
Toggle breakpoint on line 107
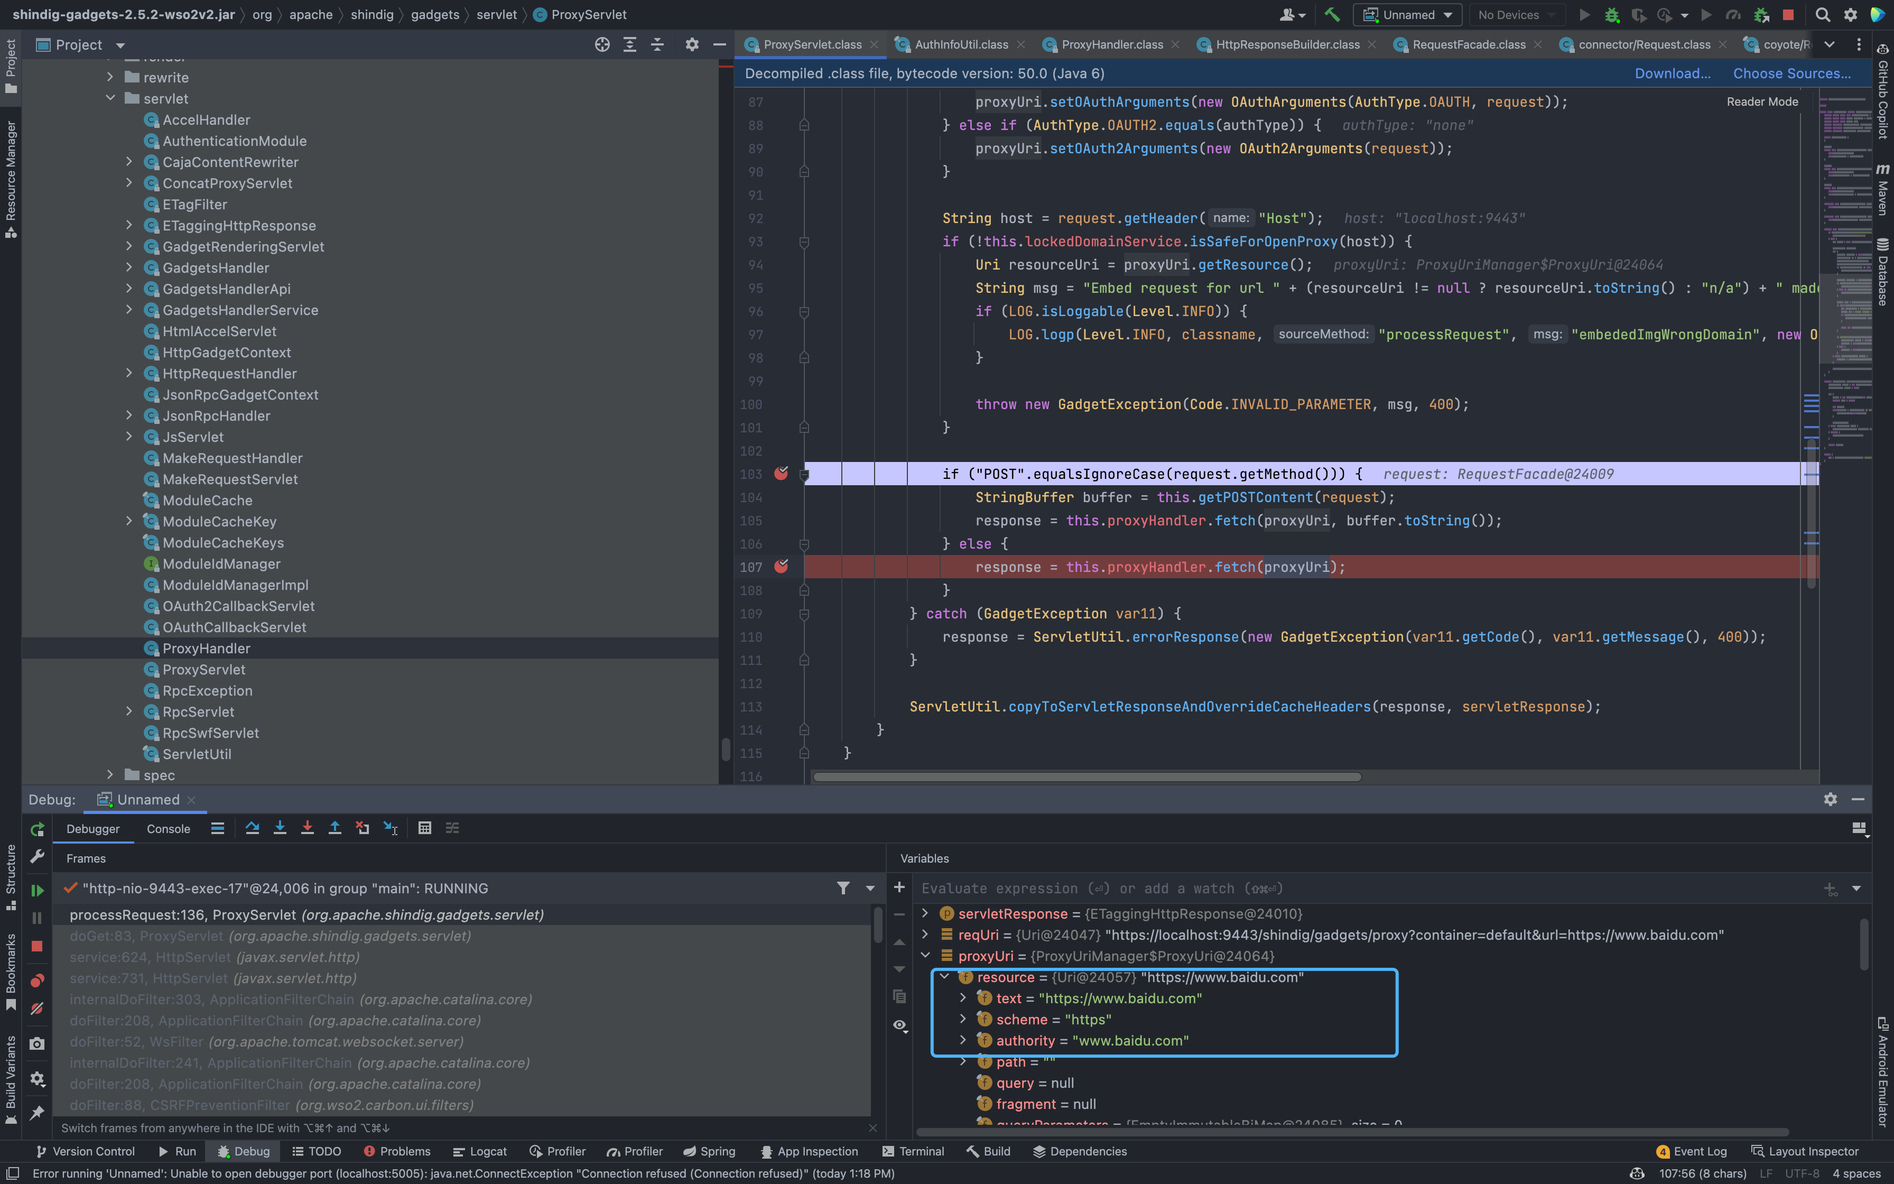781,566
